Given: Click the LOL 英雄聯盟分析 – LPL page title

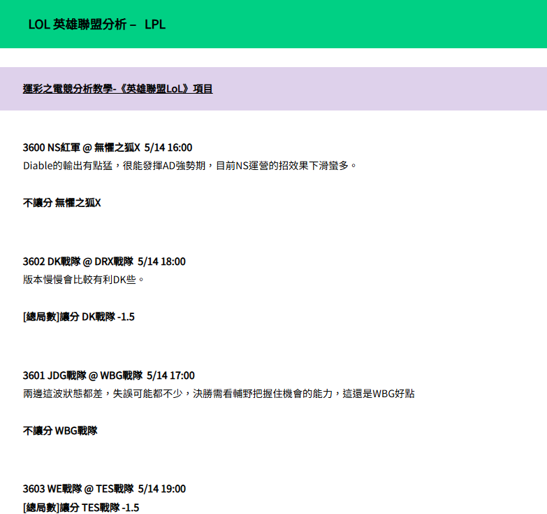Looking at the screenshot, I should (x=97, y=24).
